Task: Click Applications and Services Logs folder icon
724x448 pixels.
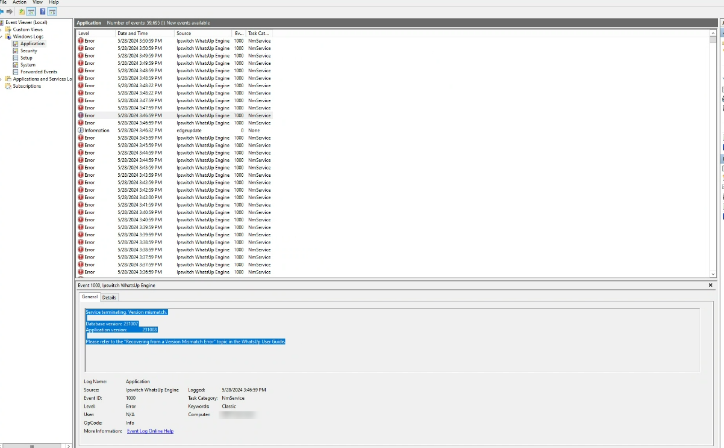Action: [x=8, y=79]
